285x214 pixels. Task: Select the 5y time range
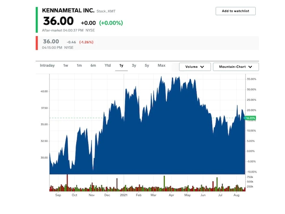[147, 66]
